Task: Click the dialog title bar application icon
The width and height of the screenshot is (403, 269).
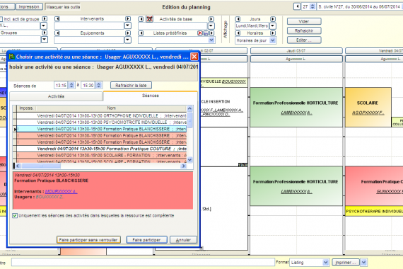Action: (x=12, y=57)
